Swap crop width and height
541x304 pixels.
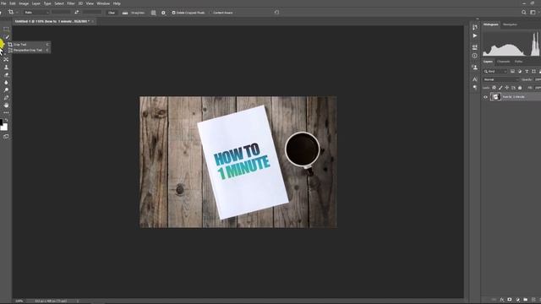(x=77, y=13)
